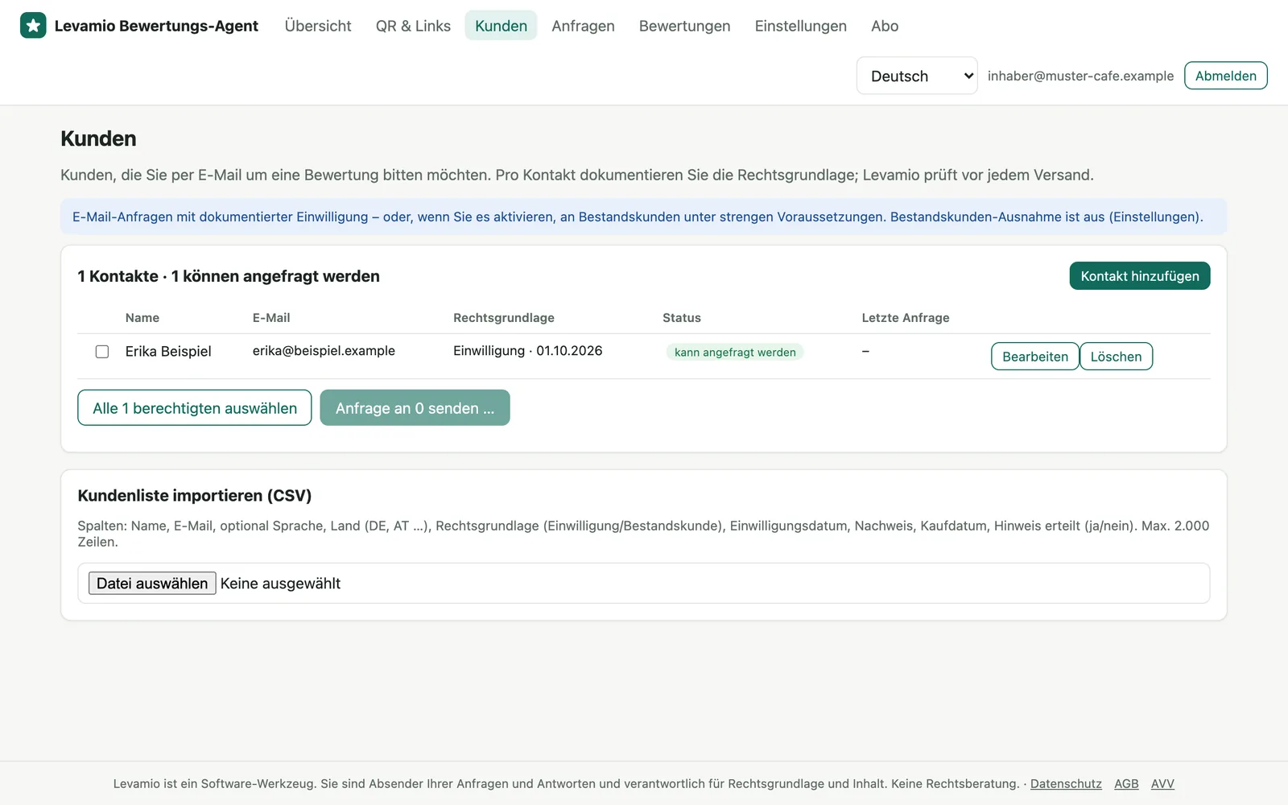
Task: Tick the checkbox for Erika Beispiel
Action: tap(102, 352)
